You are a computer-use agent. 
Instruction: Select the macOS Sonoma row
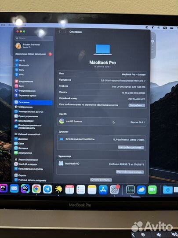(x=102, y=122)
